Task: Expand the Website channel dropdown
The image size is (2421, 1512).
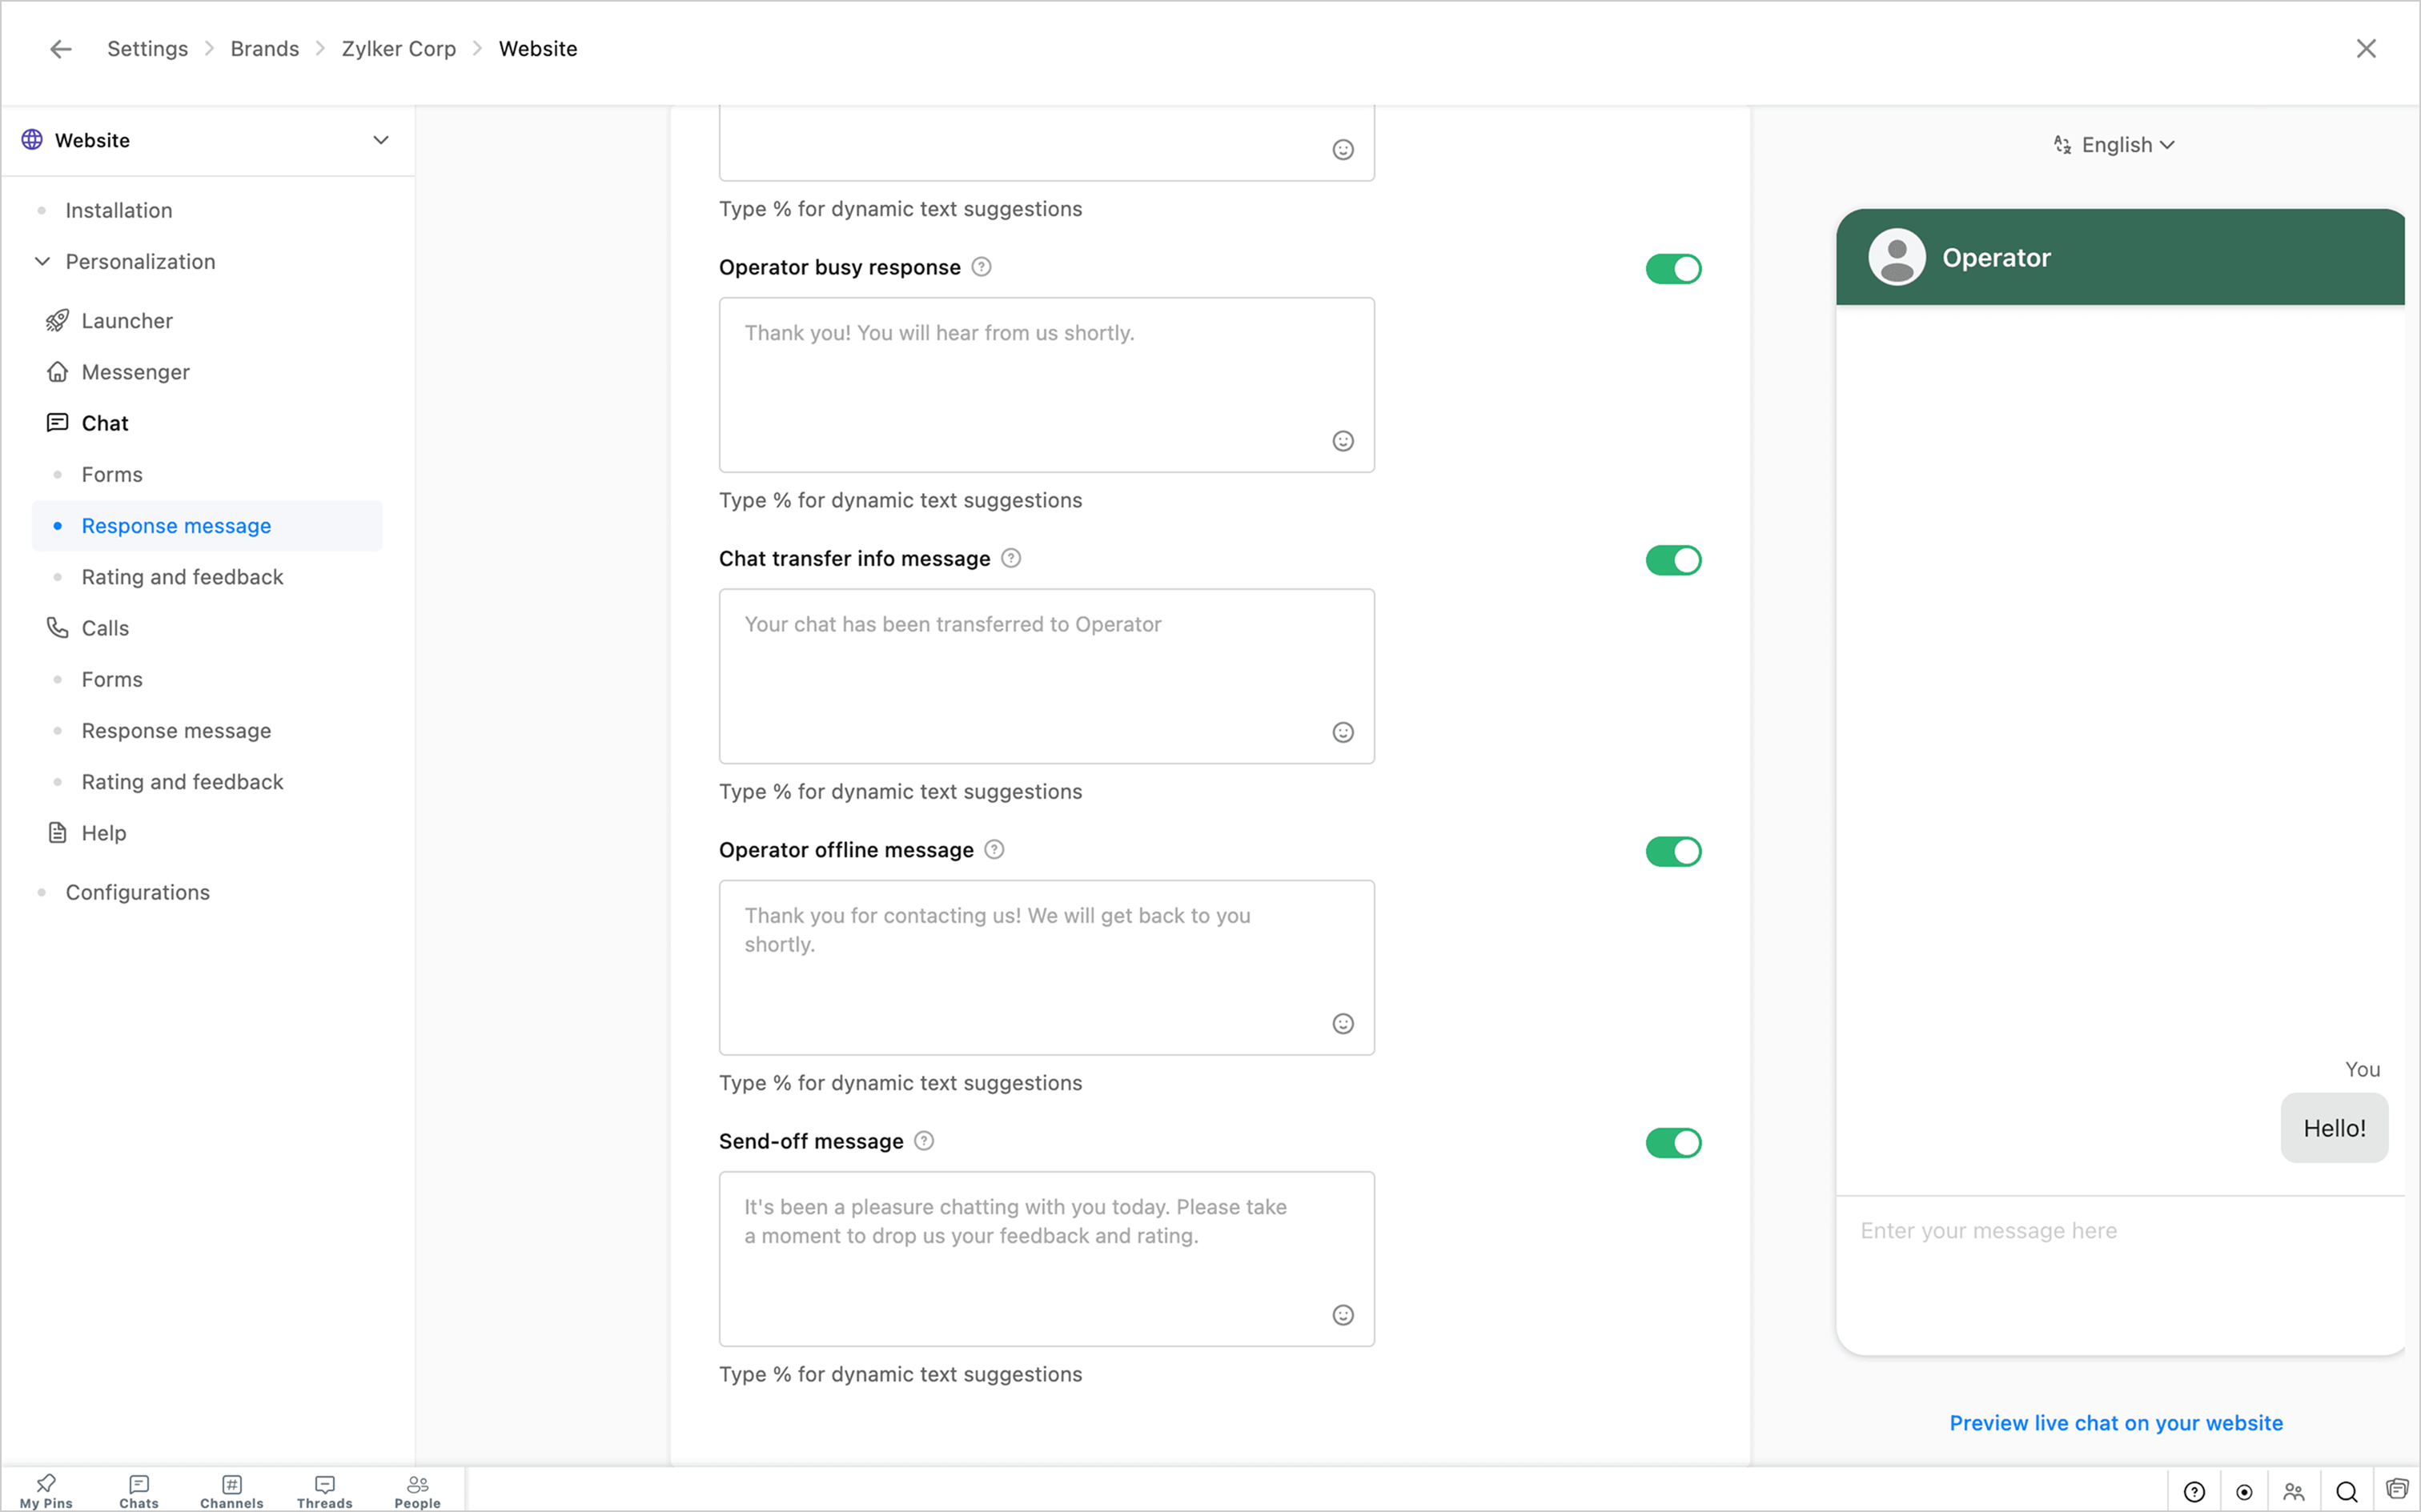Action: point(381,140)
